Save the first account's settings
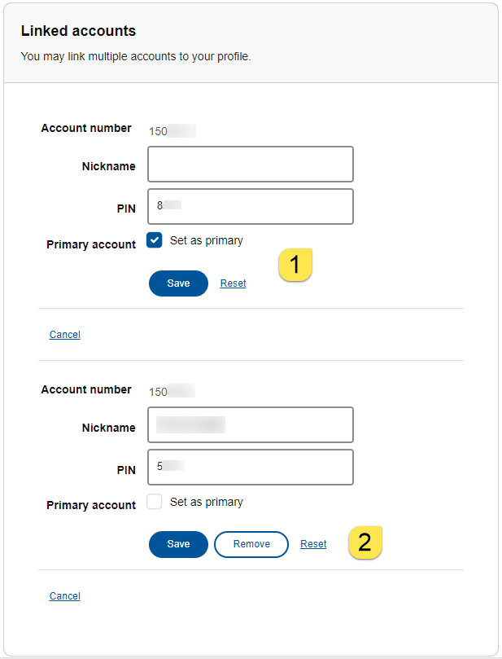Image resolution: width=502 pixels, height=659 pixels. (178, 283)
